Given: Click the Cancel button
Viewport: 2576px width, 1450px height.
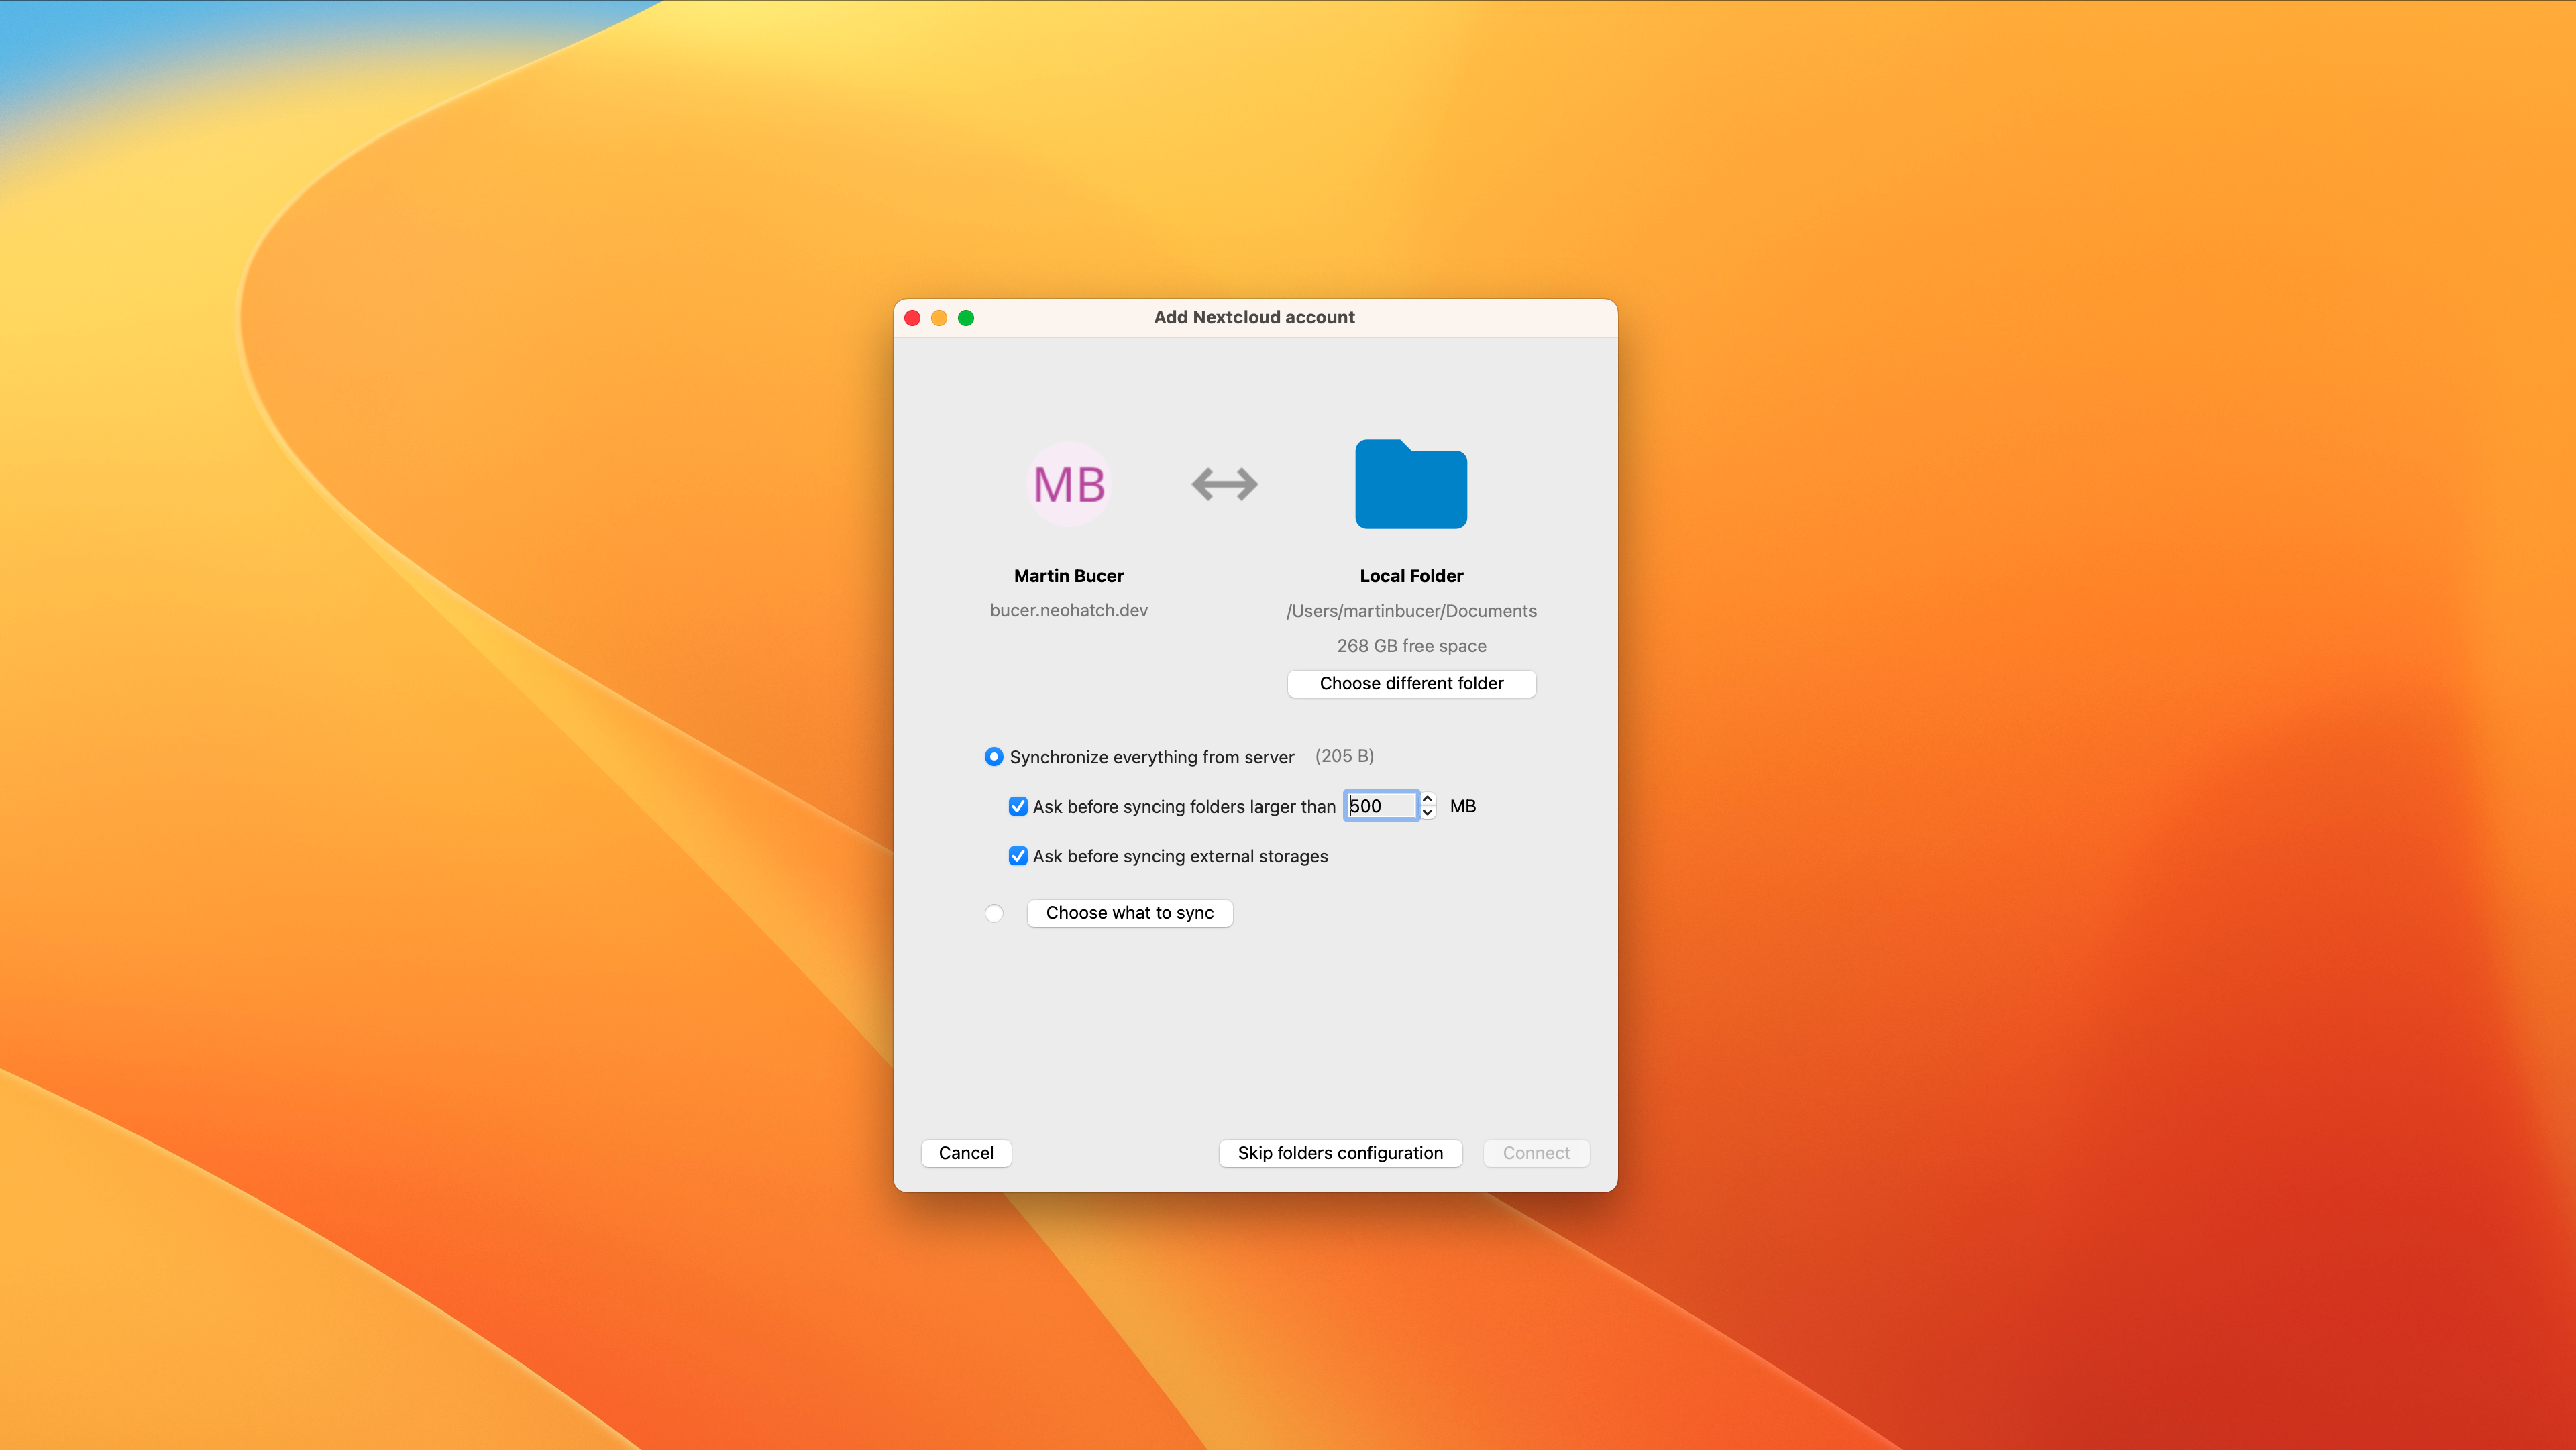Looking at the screenshot, I should pyautogui.click(x=966, y=1153).
